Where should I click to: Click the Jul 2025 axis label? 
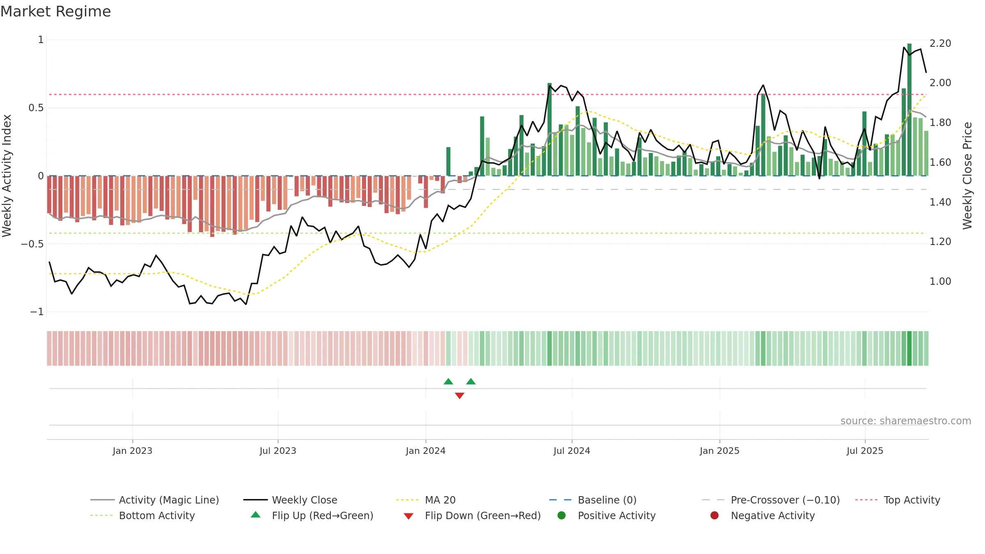point(865,451)
